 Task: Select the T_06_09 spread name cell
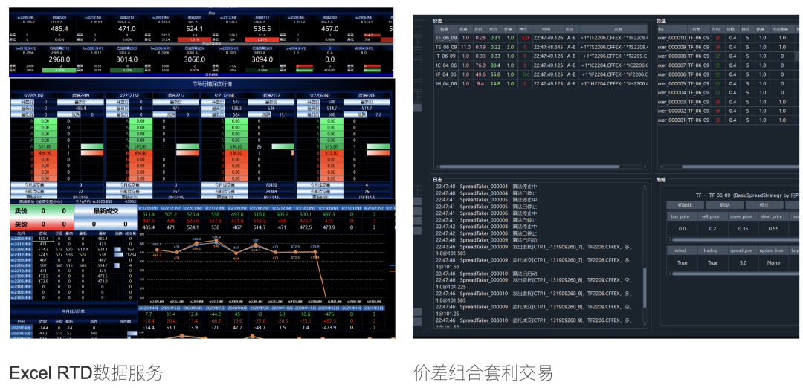tap(446, 56)
